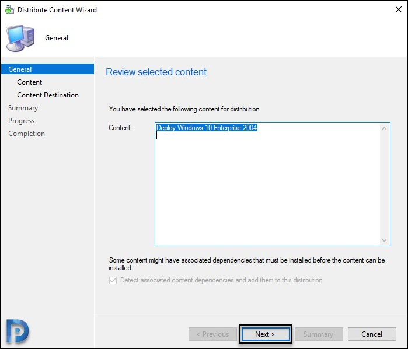Click the Content: field label
Screen dimensions: 408x349
click(120, 128)
